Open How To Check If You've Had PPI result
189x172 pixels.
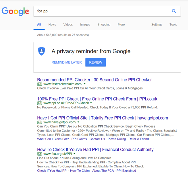point(95,150)
